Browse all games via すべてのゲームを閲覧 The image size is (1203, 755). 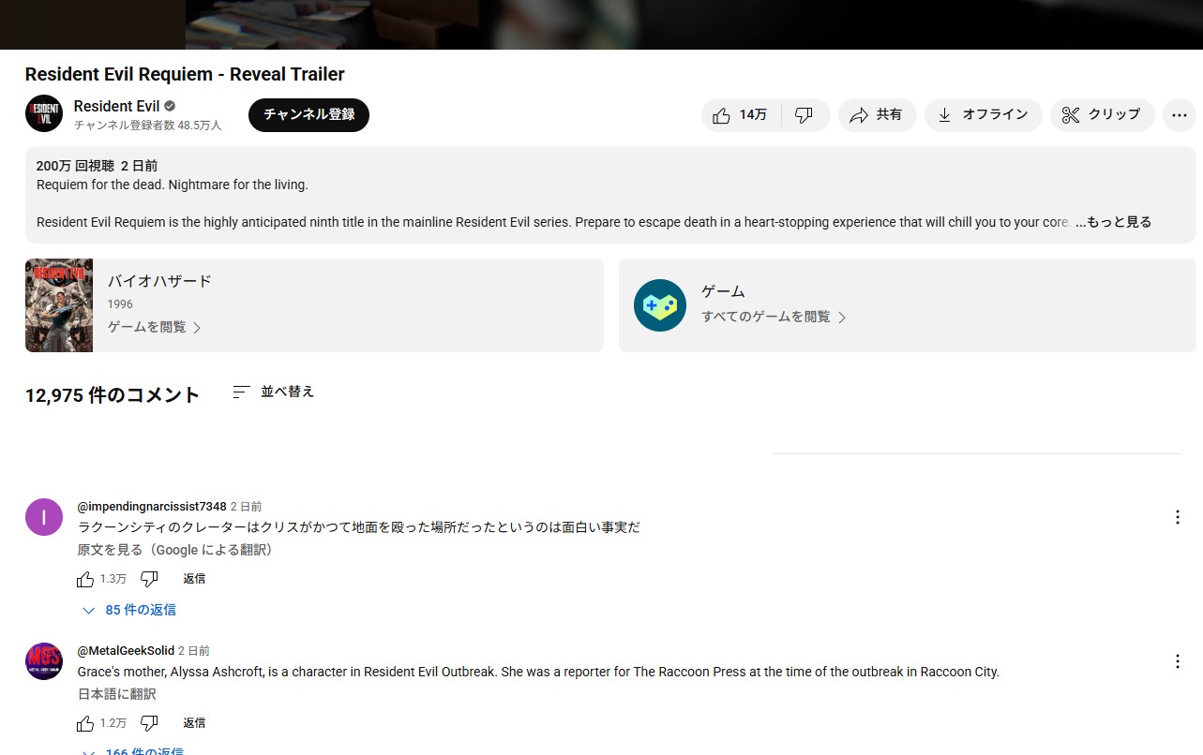(x=766, y=317)
